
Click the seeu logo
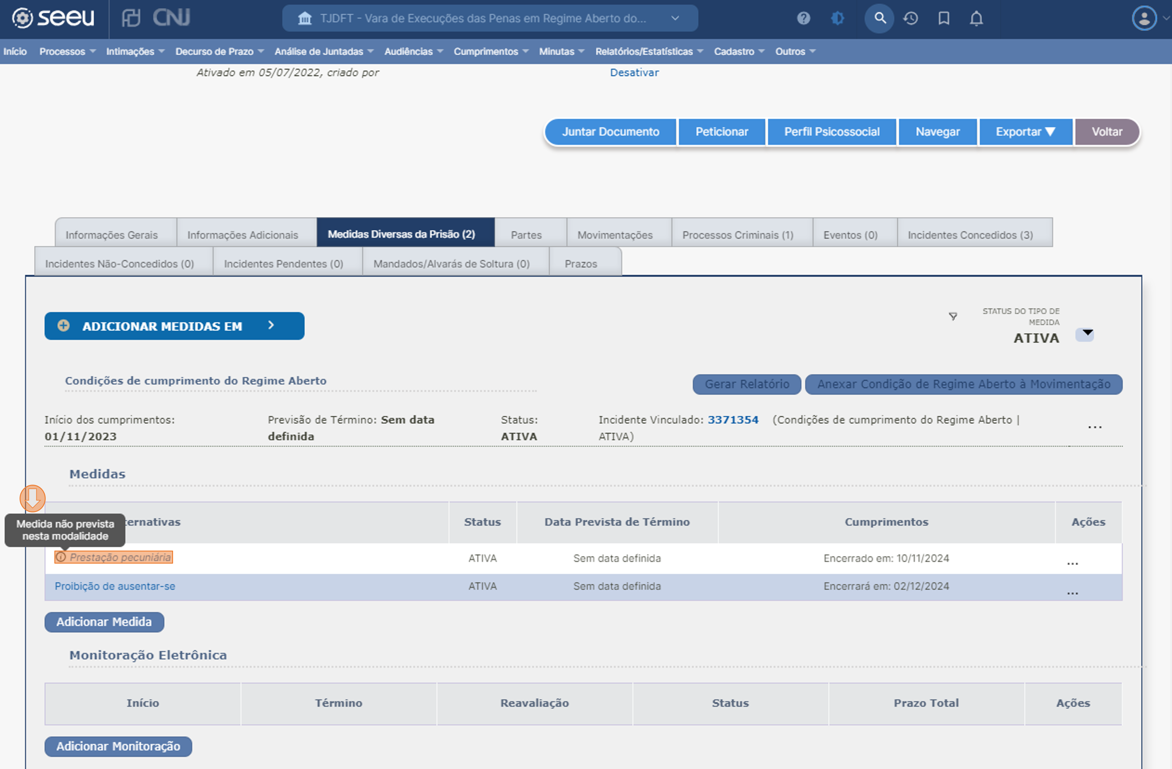[x=53, y=18]
